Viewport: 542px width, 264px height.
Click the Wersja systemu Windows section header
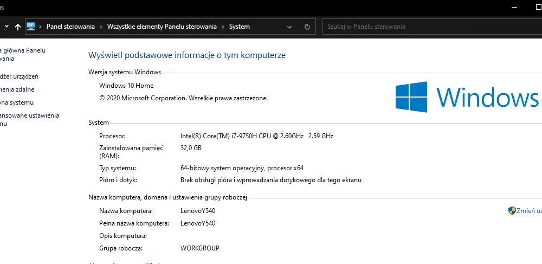[125, 72]
